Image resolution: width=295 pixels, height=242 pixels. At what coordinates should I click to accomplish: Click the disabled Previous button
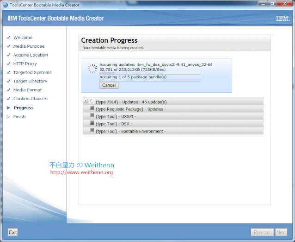click(262, 232)
